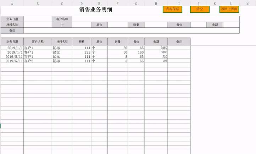Click the 销售业务明细 title cell
The height and width of the screenshot is (154, 256).
click(x=96, y=10)
